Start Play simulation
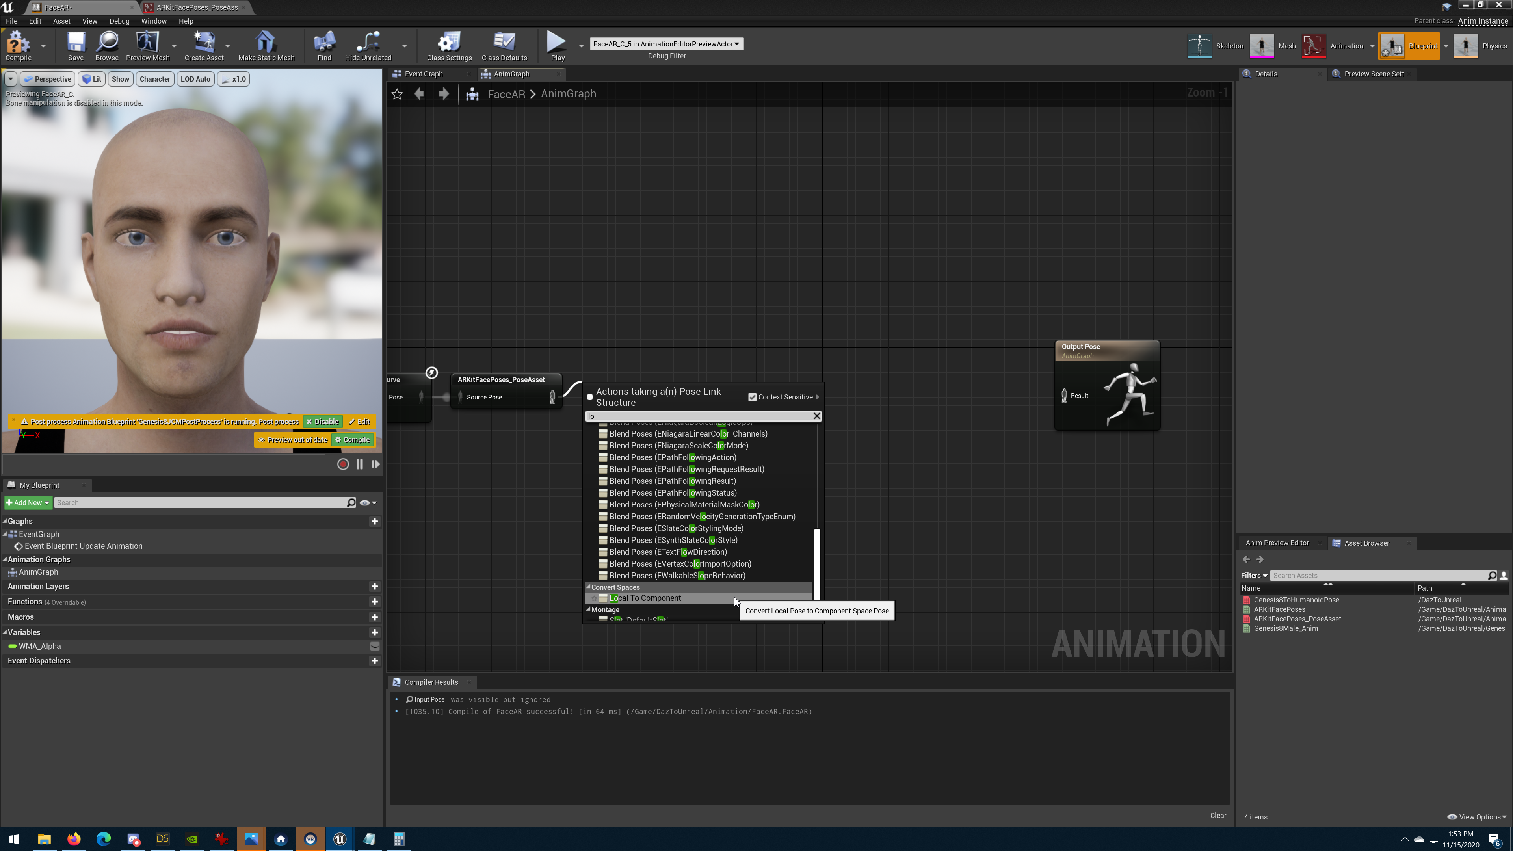Screen dimensions: 1513x851 558,46
